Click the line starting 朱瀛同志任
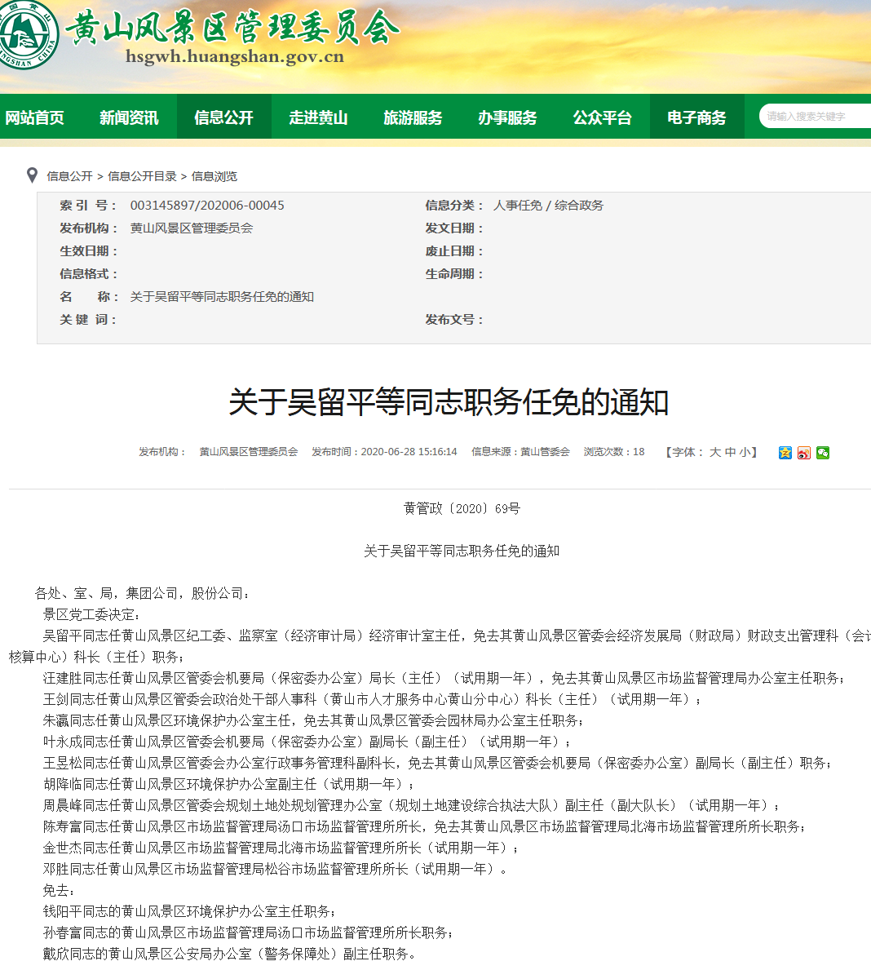This screenshot has width=871, height=970. [x=313, y=720]
